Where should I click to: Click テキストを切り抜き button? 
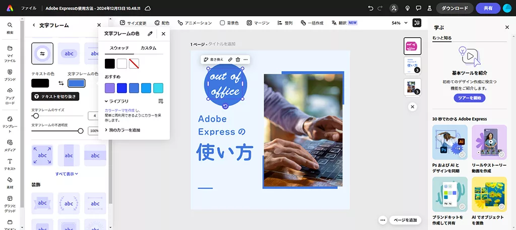[x=55, y=96]
